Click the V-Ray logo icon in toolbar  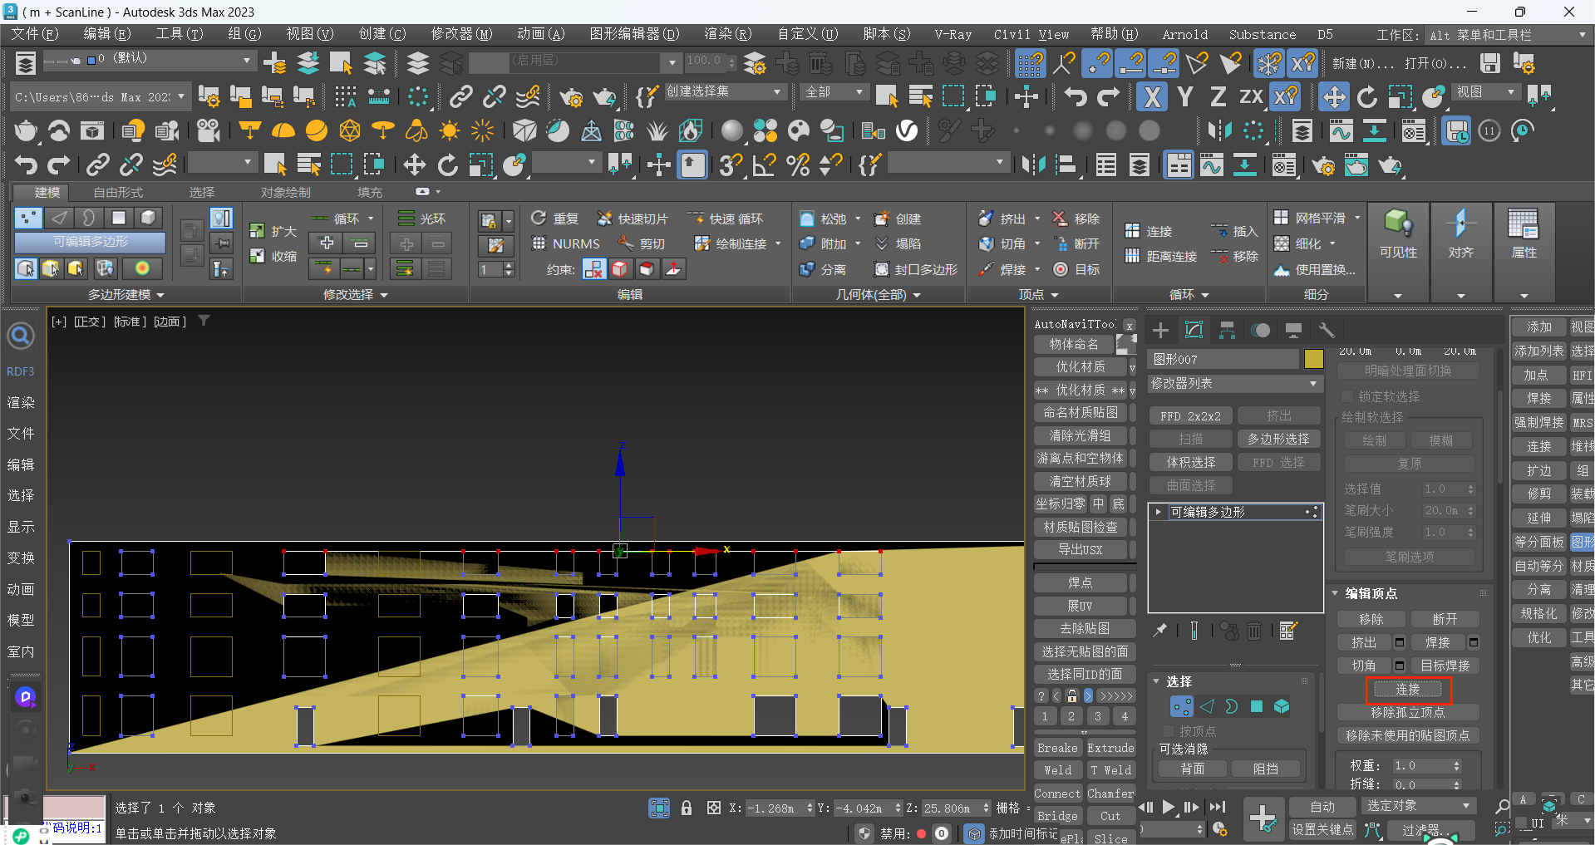pyautogui.click(x=907, y=130)
